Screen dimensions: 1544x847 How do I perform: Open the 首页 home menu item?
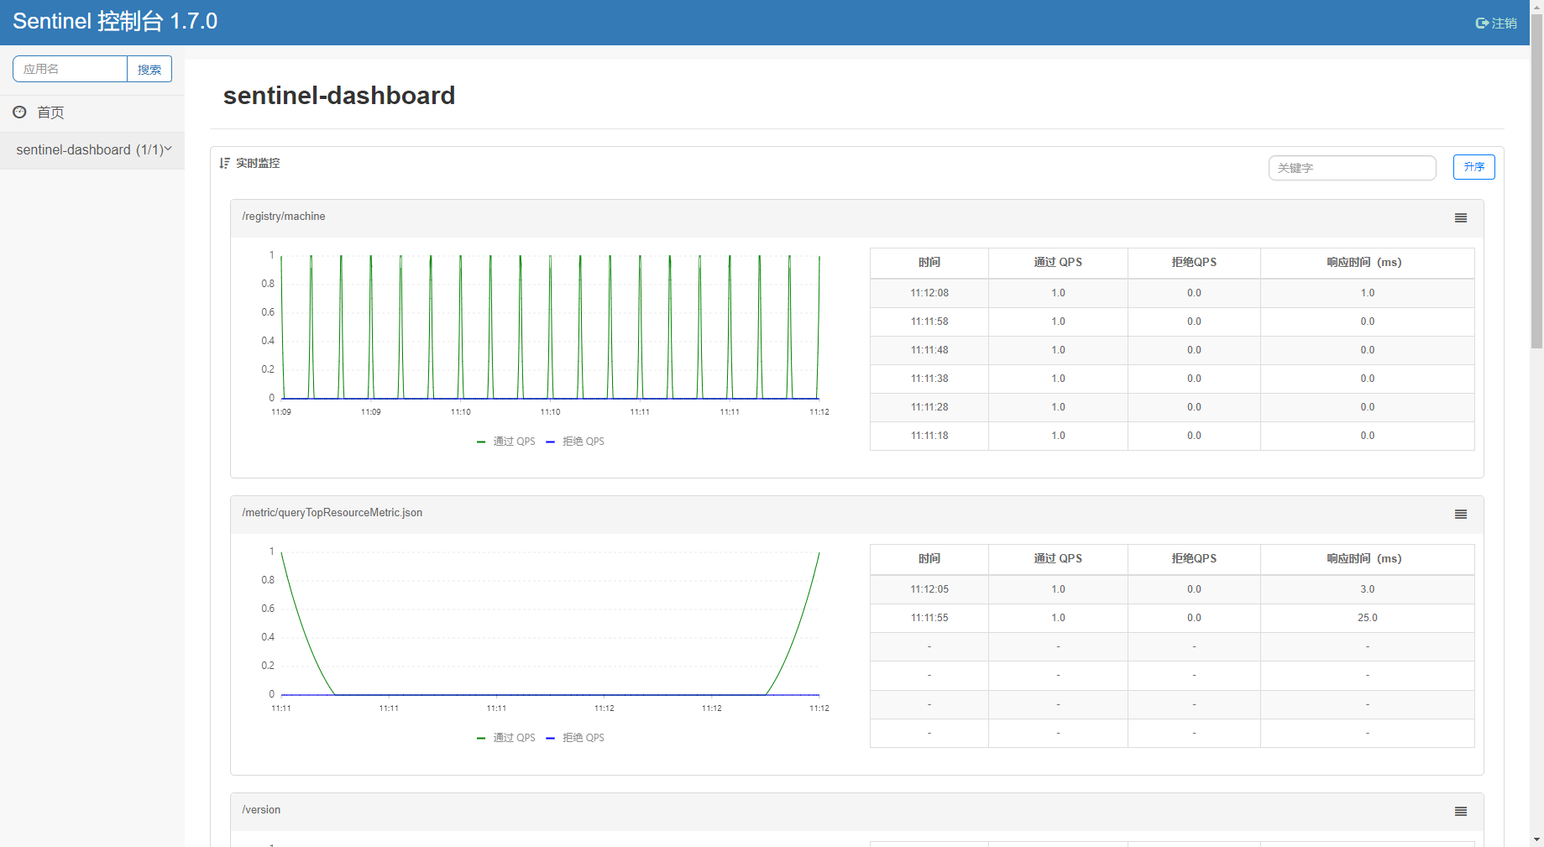tap(92, 112)
